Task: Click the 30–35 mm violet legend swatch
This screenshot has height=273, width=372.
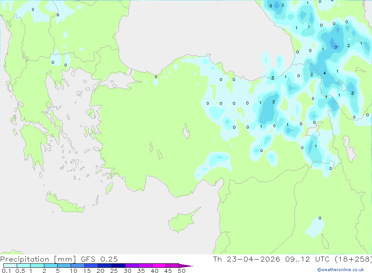Action: [x=132, y=266]
